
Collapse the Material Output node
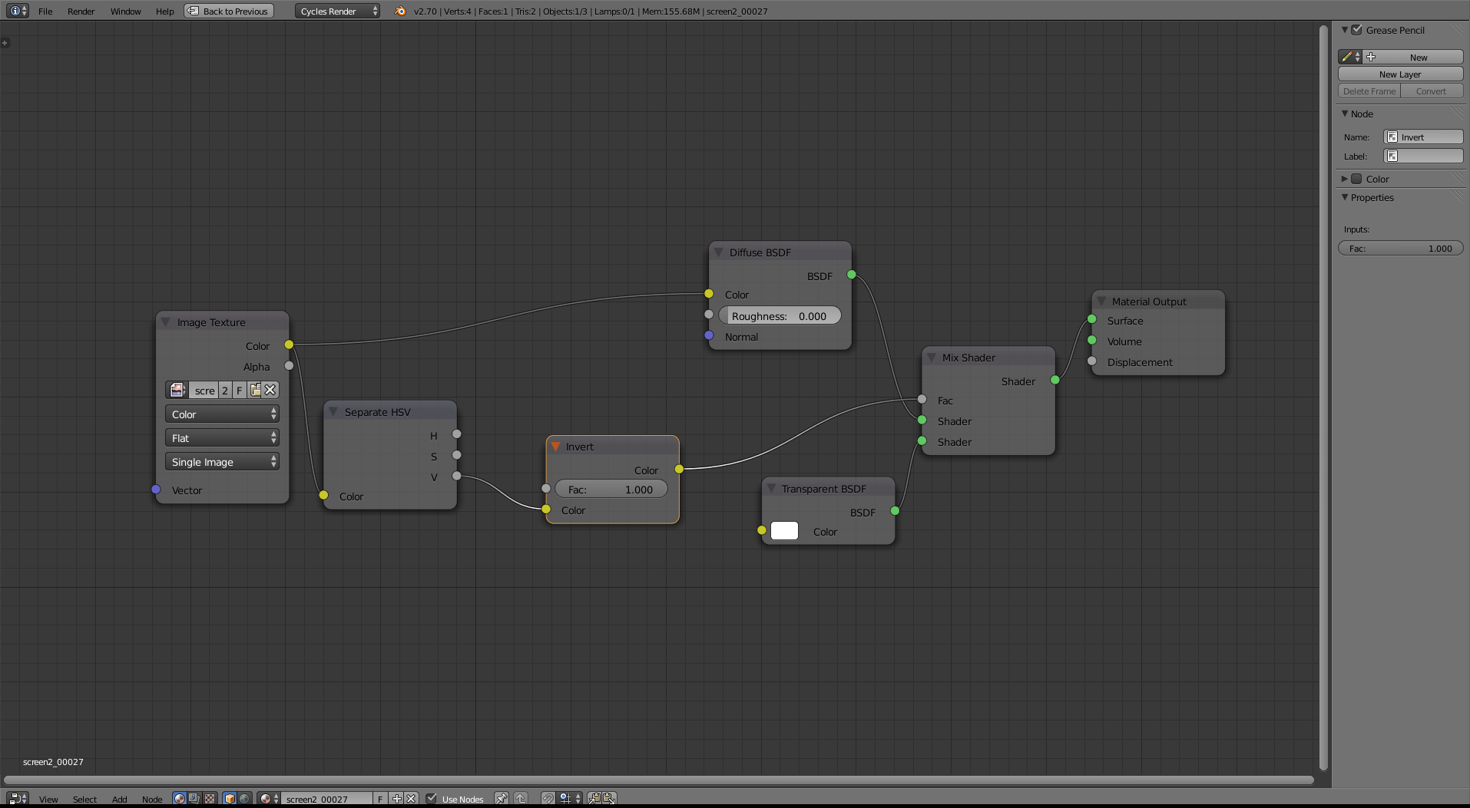point(1101,302)
